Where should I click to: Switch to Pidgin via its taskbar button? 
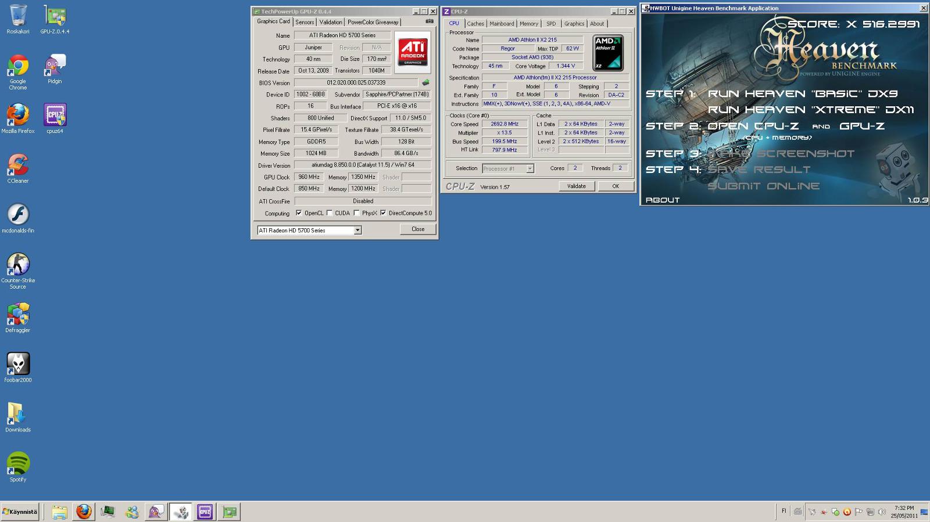pyautogui.click(x=156, y=512)
